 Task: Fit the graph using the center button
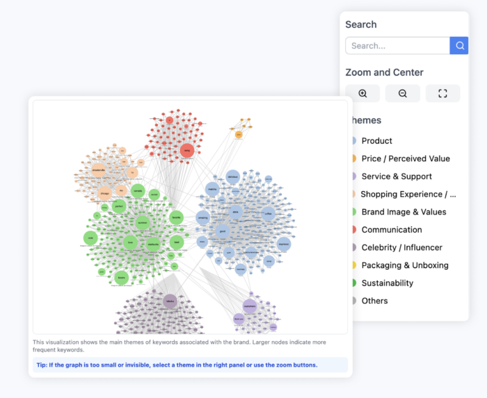click(x=442, y=94)
